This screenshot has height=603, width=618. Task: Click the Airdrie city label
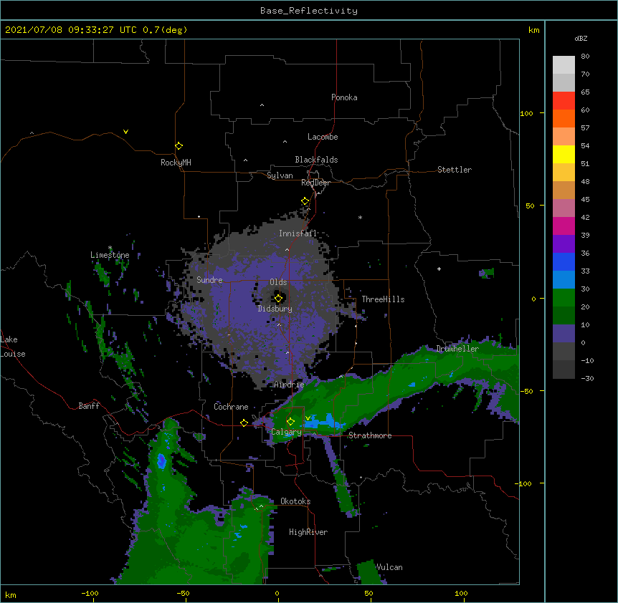(289, 385)
